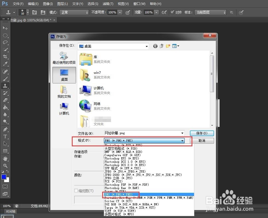This screenshot has width=268, height=218.
Task: Open the File (文件) menu
Action: [x=18, y=4]
